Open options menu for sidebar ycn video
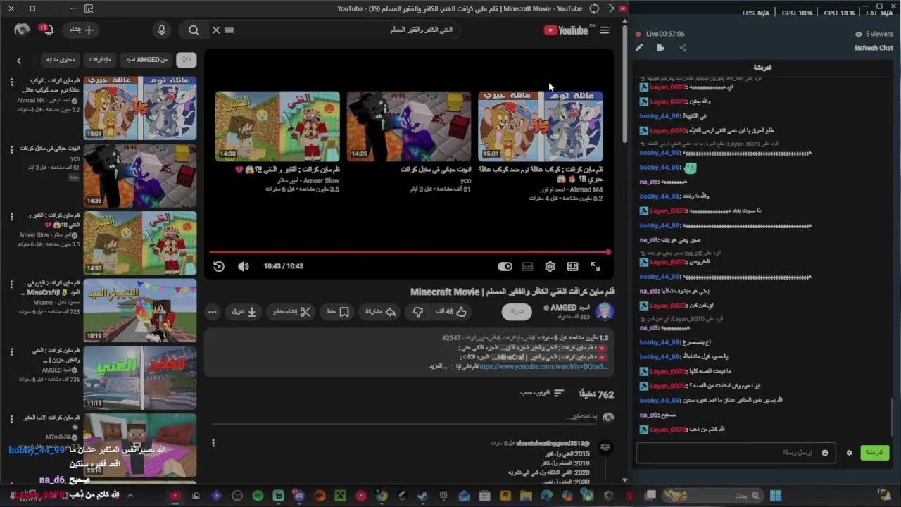Image resolution: width=901 pixels, height=507 pixels. coord(11,149)
